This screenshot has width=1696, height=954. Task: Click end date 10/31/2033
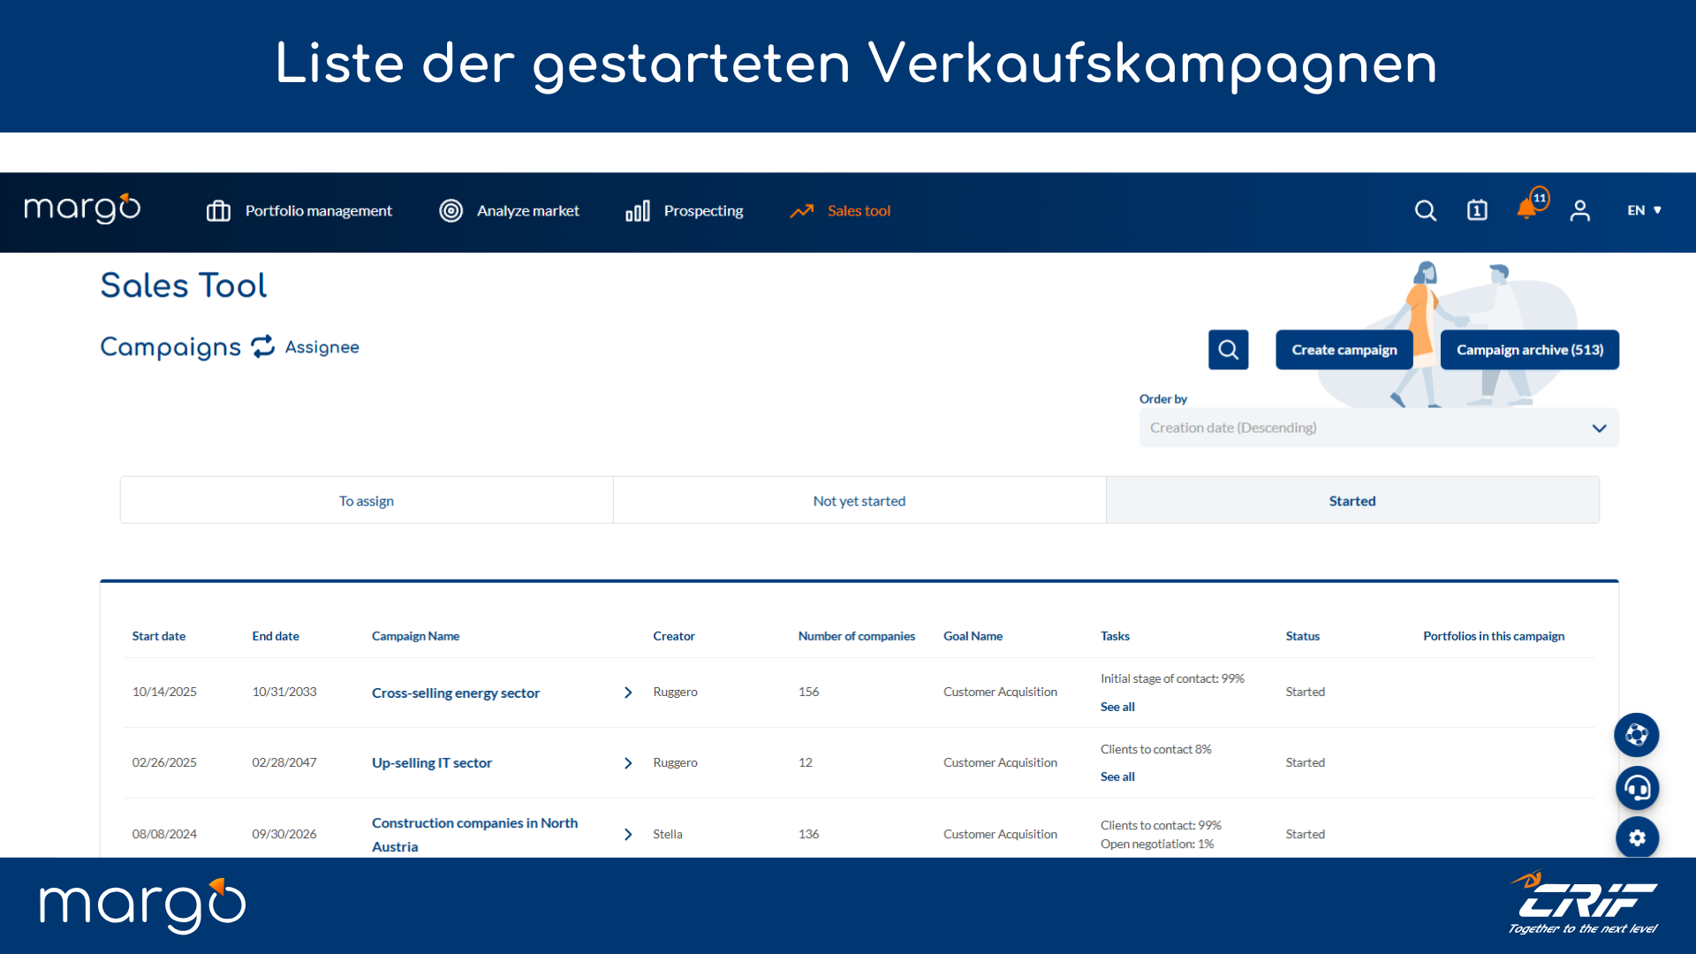tap(284, 692)
